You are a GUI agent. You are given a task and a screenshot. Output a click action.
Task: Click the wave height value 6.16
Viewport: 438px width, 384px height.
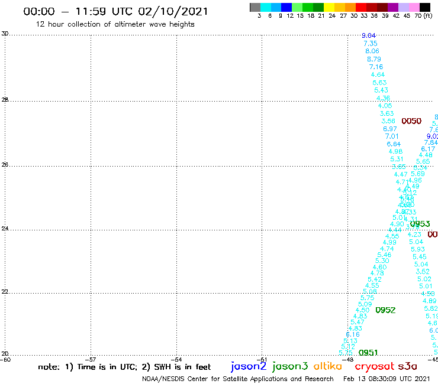coord(353,334)
